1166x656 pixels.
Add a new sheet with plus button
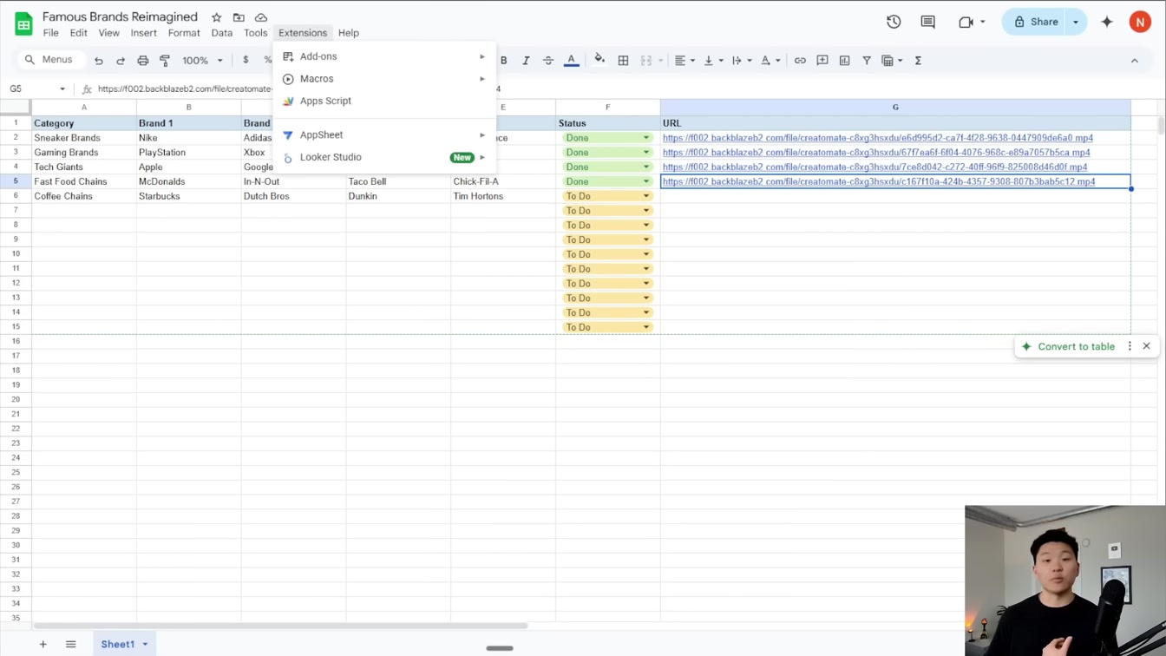tap(43, 645)
